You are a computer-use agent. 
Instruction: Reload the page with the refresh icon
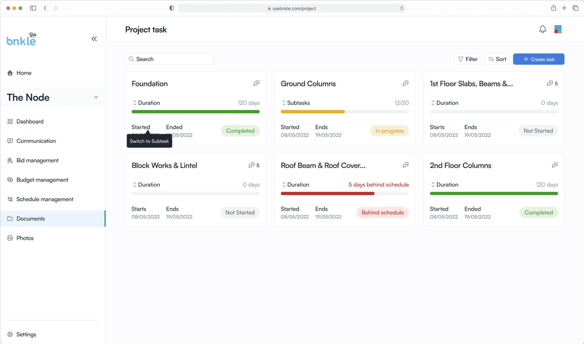pos(402,8)
